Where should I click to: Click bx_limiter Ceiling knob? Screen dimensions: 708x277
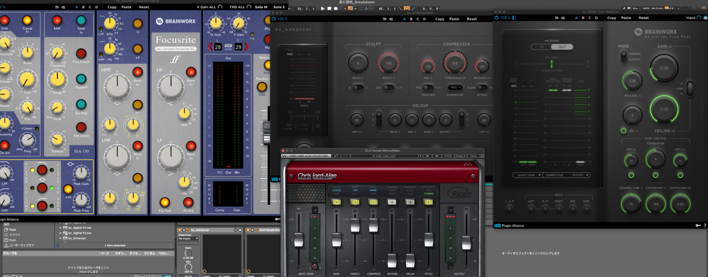(x=664, y=110)
